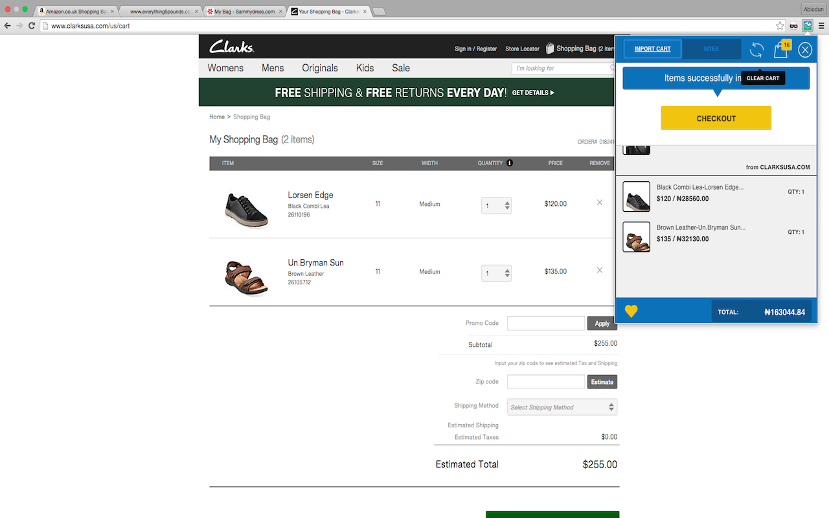Viewport: 829px width, 518px height.
Task: Click the blue cart extension icon in toolbar
Action: (808, 26)
